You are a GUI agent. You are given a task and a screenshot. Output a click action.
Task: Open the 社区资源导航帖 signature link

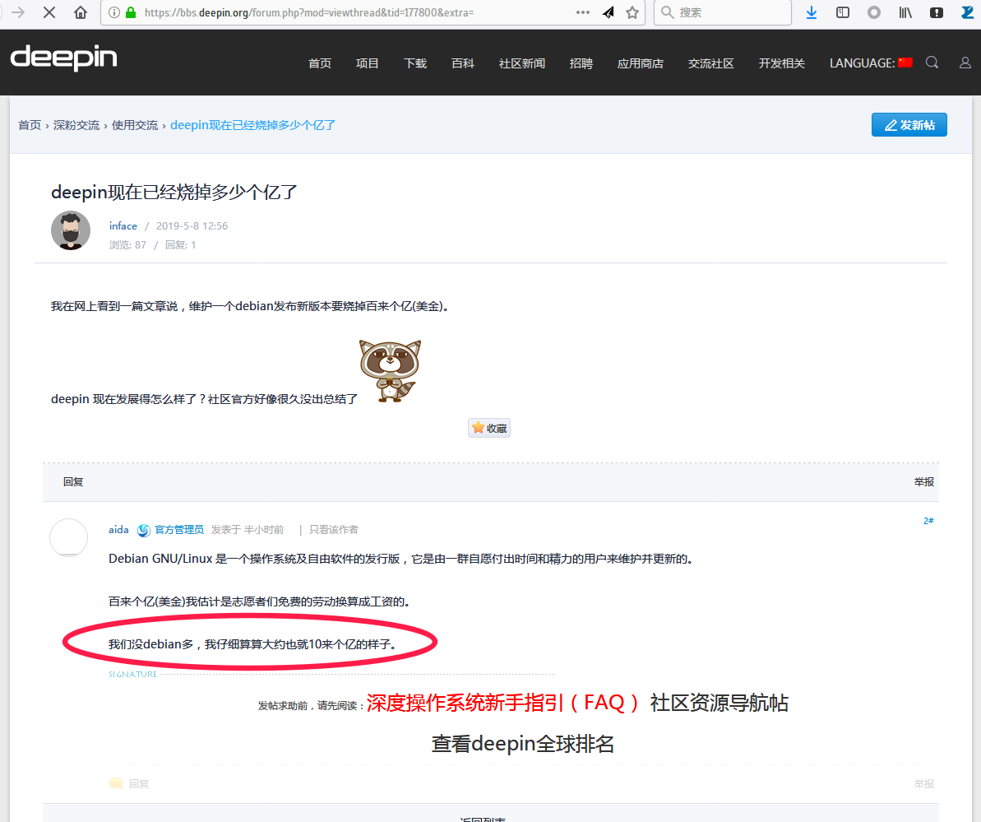(x=720, y=703)
